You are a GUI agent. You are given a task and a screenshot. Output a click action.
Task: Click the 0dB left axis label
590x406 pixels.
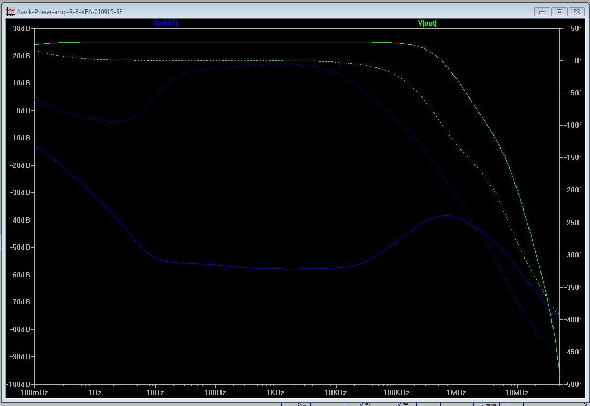click(x=23, y=110)
